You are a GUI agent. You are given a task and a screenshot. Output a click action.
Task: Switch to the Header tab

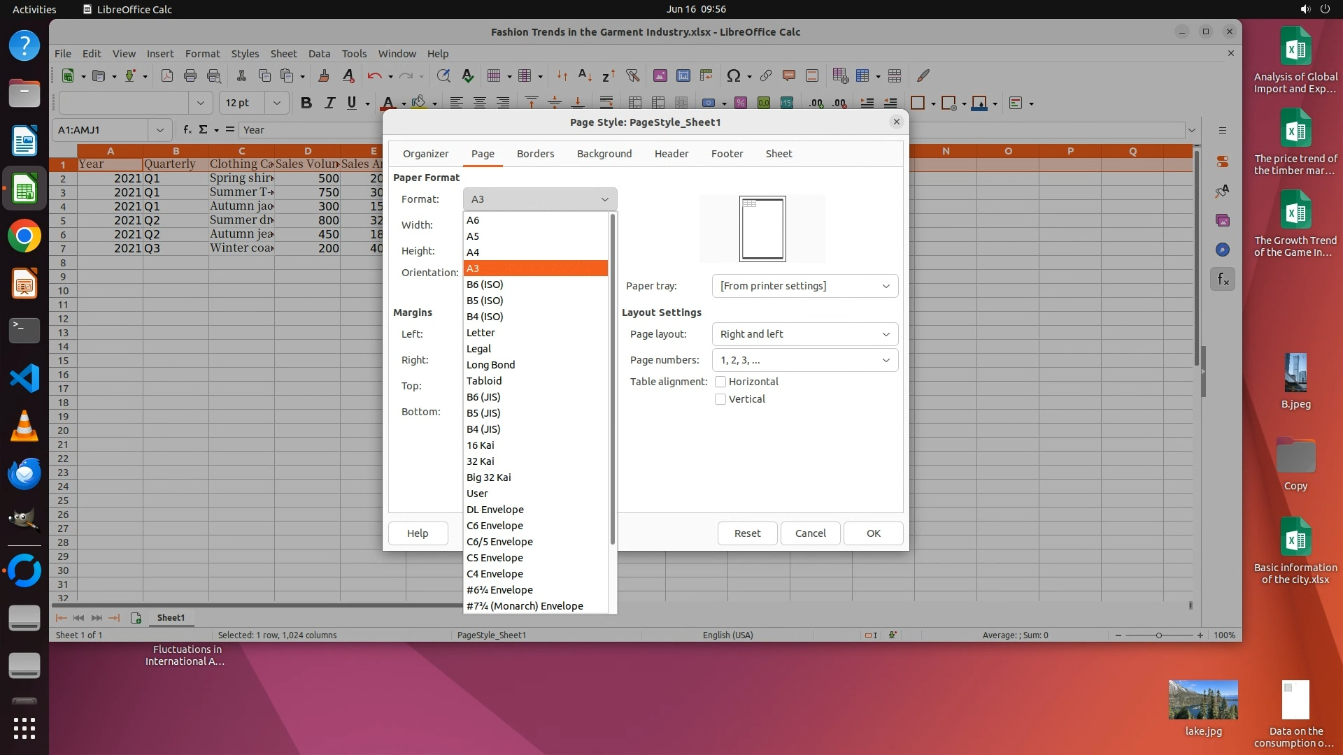[x=671, y=154]
